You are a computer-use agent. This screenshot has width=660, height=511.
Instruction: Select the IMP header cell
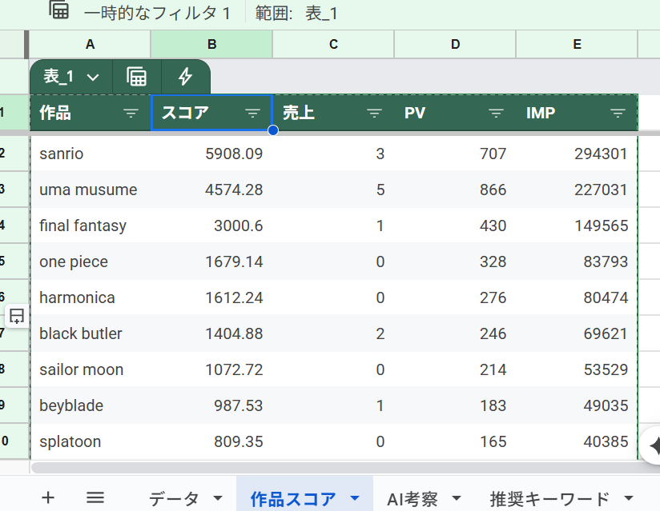coord(577,113)
